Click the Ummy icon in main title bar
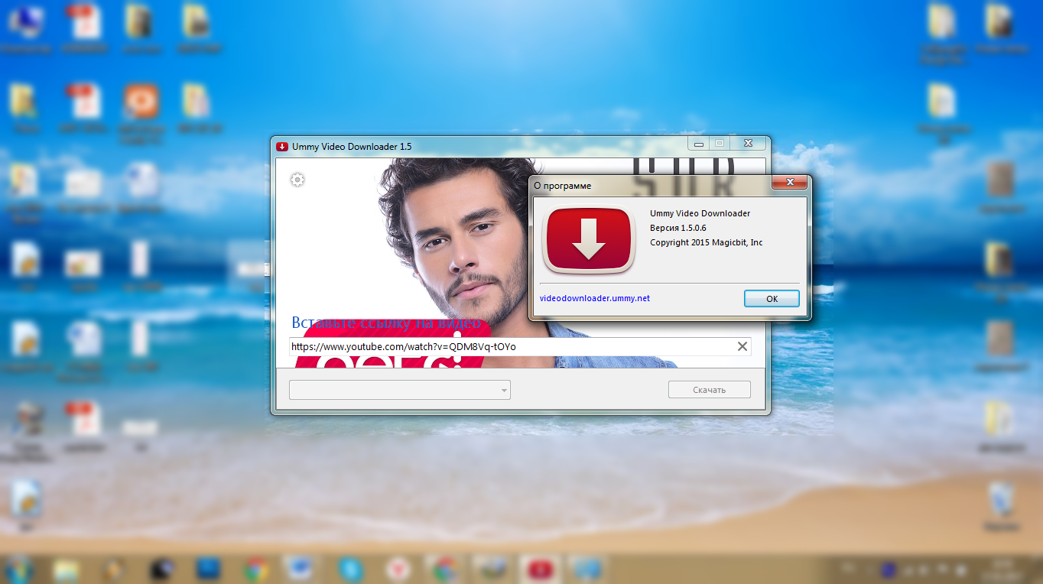1043x584 pixels. coord(282,146)
